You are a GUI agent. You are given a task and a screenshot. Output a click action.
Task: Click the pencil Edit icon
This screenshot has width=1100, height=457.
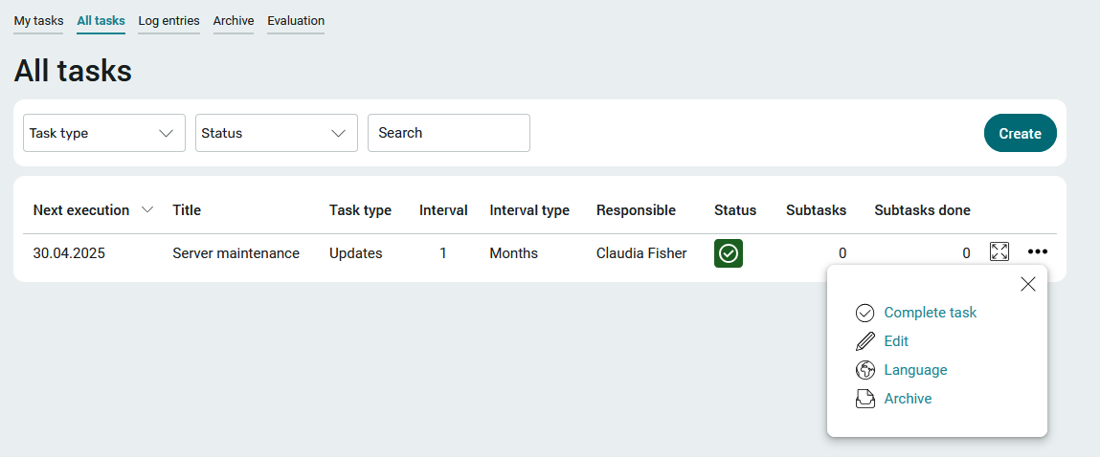tap(865, 341)
